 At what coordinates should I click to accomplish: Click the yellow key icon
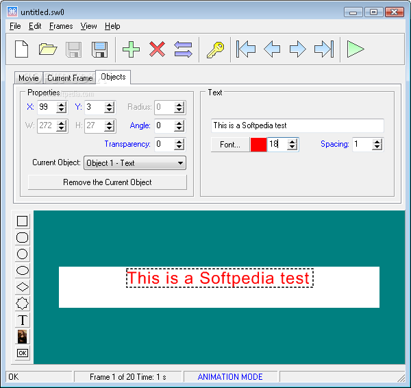click(x=215, y=49)
